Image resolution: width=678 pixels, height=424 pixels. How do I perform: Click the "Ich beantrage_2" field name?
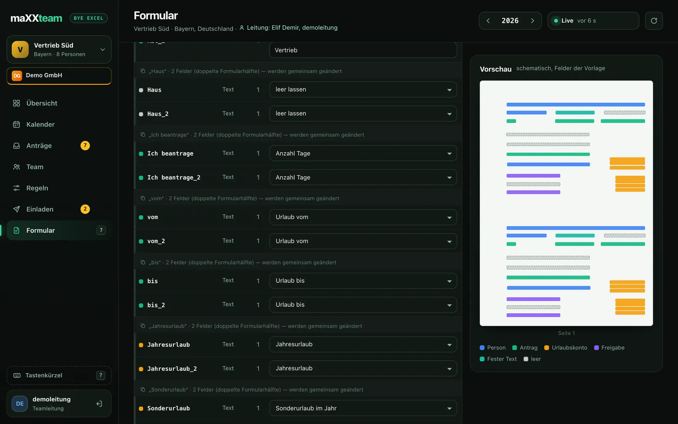click(174, 177)
